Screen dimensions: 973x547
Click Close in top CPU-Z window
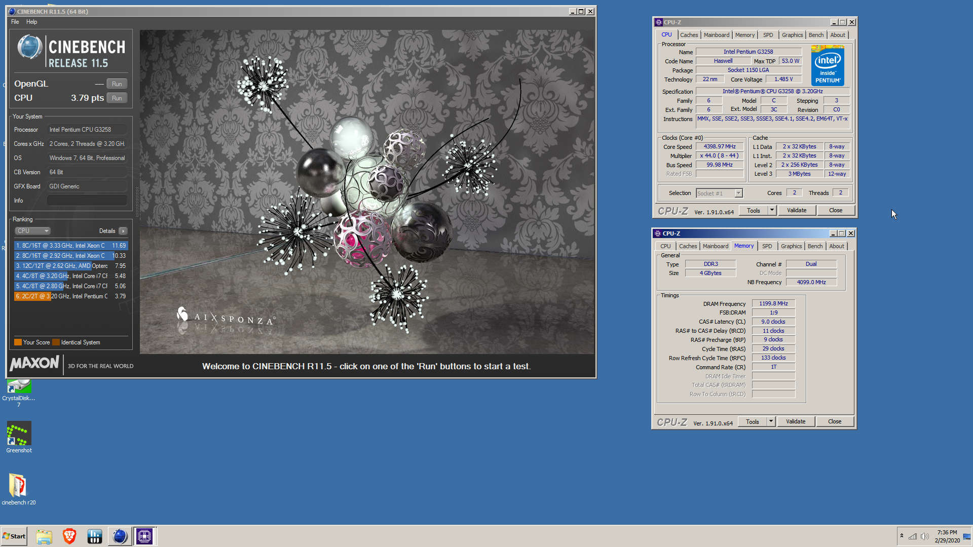tap(836, 211)
